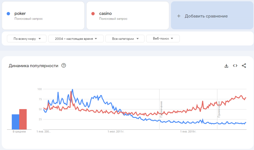Click the red average bar for casino

(23, 119)
